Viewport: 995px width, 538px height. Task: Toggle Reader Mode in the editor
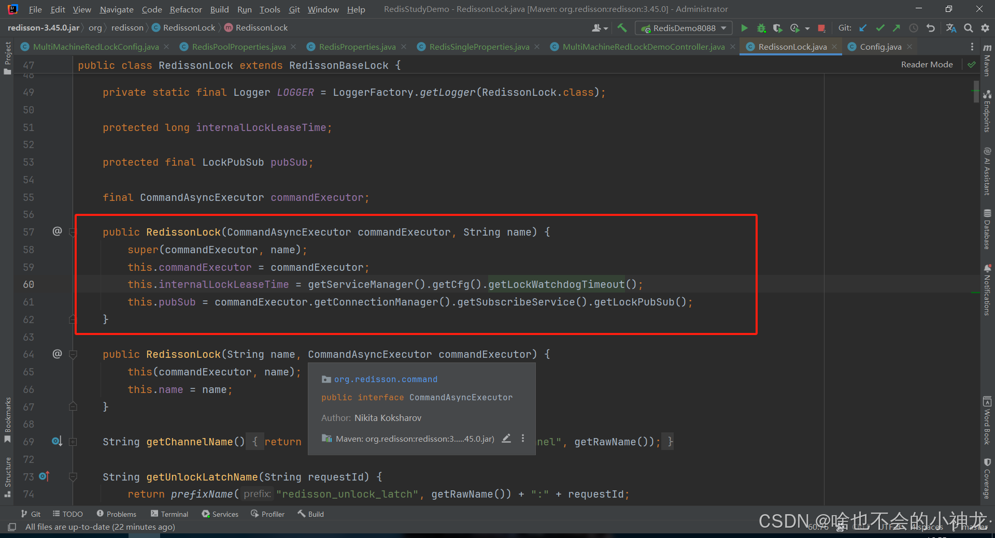[927, 64]
